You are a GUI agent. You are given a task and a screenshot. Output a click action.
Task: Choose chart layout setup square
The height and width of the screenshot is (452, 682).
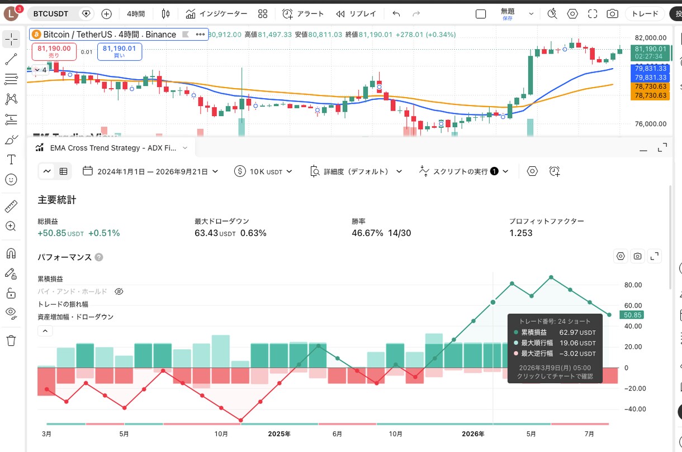[x=481, y=14]
